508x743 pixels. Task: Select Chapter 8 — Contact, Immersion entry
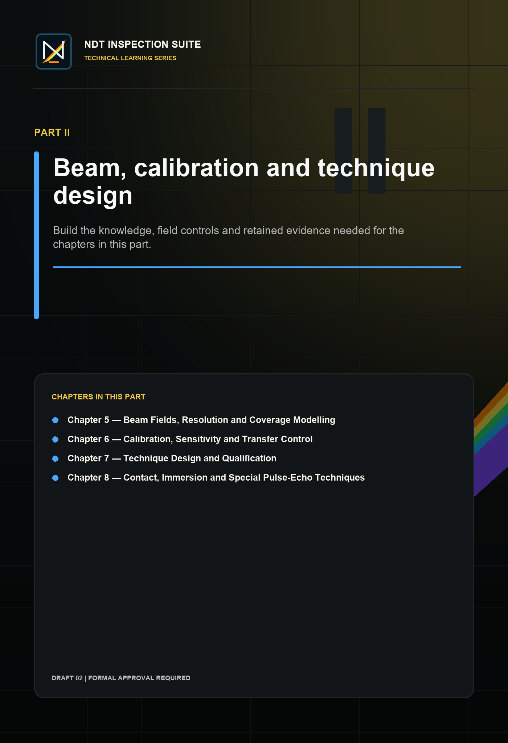pos(216,478)
